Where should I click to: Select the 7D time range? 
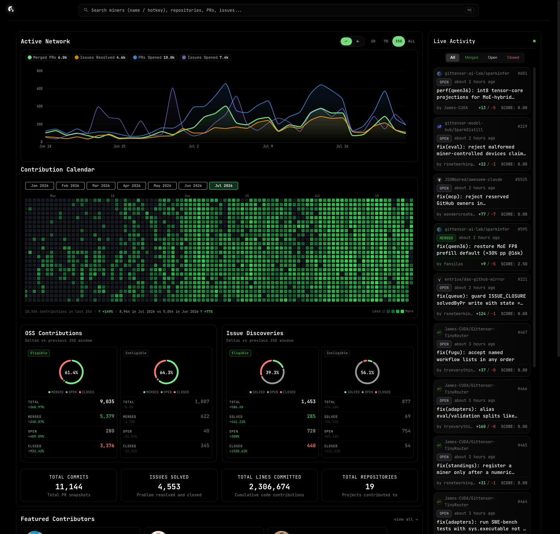(x=386, y=41)
